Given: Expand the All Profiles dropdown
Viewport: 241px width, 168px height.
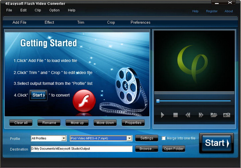Looking at the screenshot, I should point(64,138).
